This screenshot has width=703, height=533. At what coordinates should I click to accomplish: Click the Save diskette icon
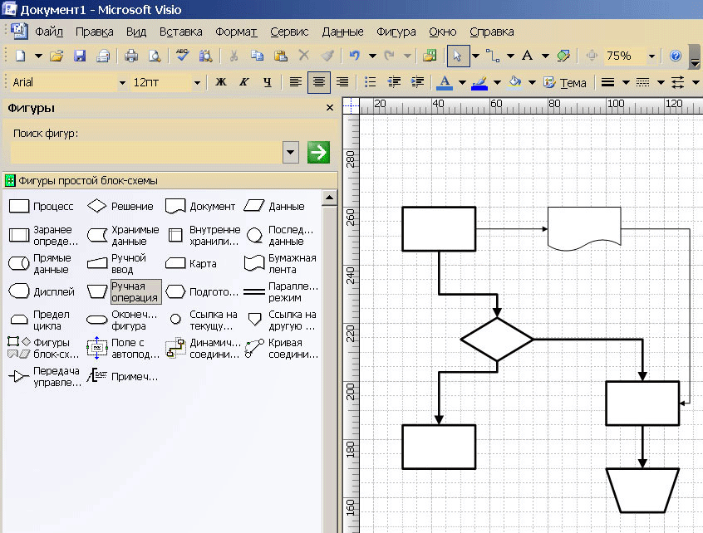point(80,56)
